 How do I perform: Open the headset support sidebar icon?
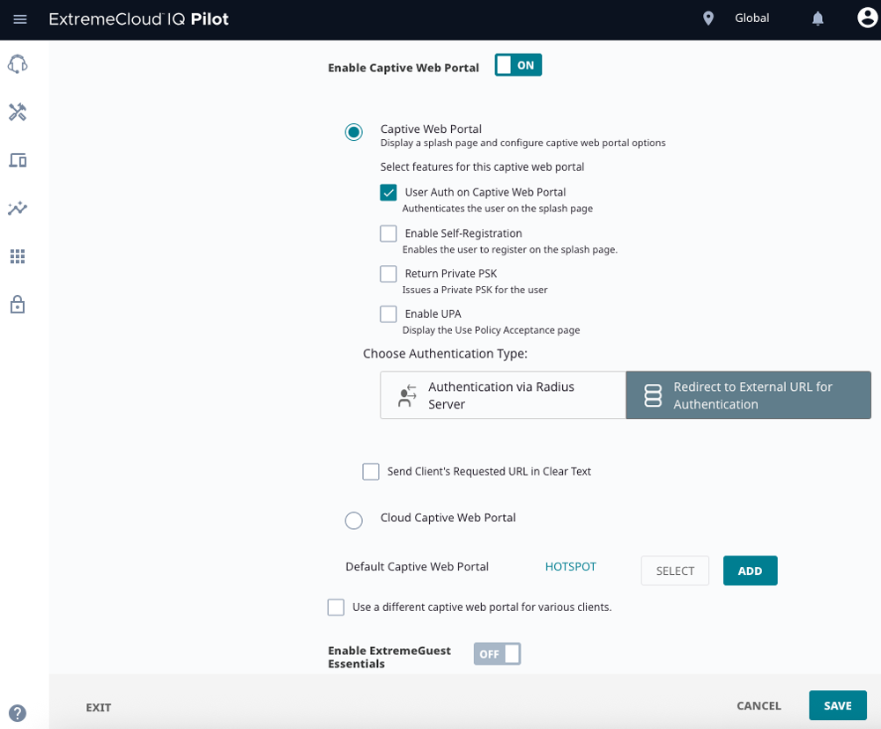pos(18,64)
